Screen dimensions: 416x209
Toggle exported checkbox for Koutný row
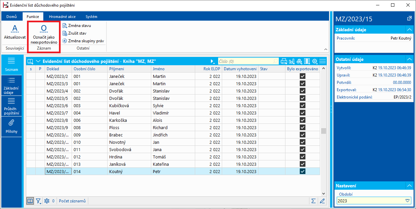[x=302, y=171]
